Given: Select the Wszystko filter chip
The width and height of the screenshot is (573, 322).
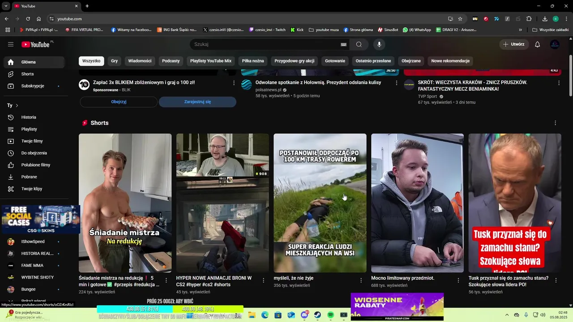Looking at the screenshot, I should (91, 61).
